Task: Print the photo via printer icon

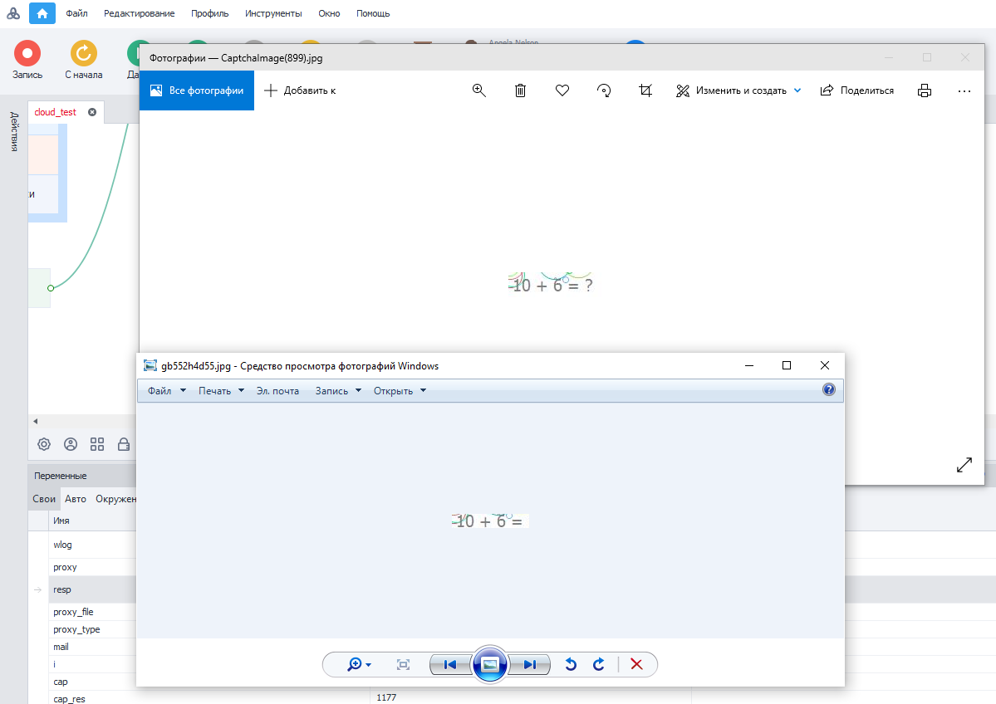Action: coord(925,90)
